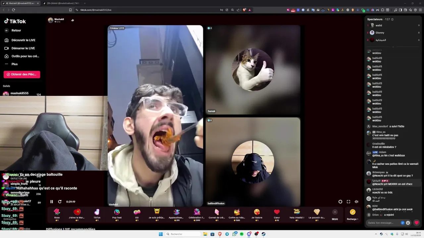Send the Je t'adore gift
Viewport: 424px width, 238px height.
tap(257, 215)
